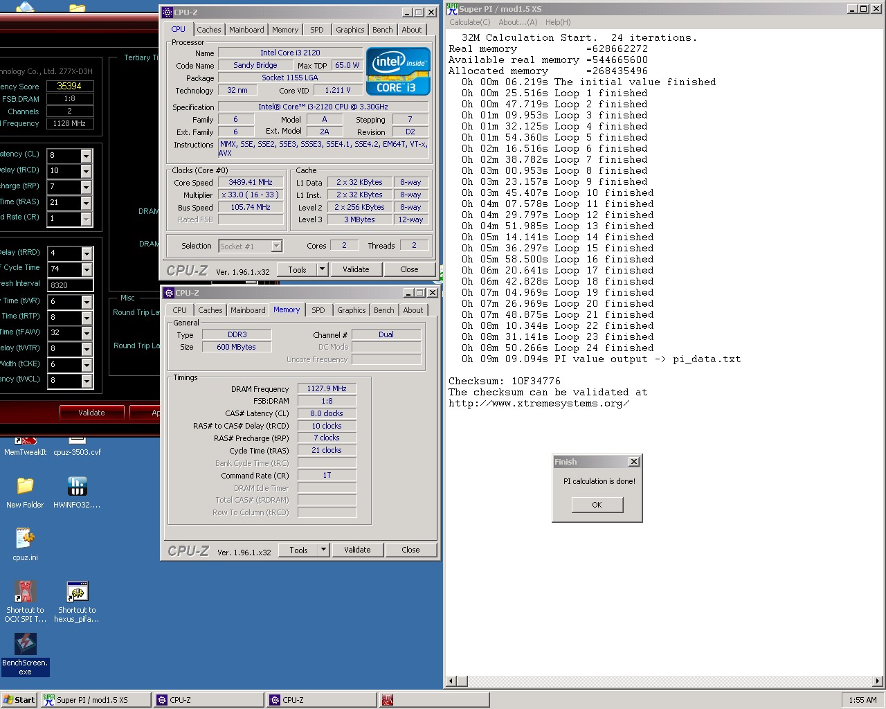
Task: Open the Socket #1 selection dropdown
Action: point(276,246)
